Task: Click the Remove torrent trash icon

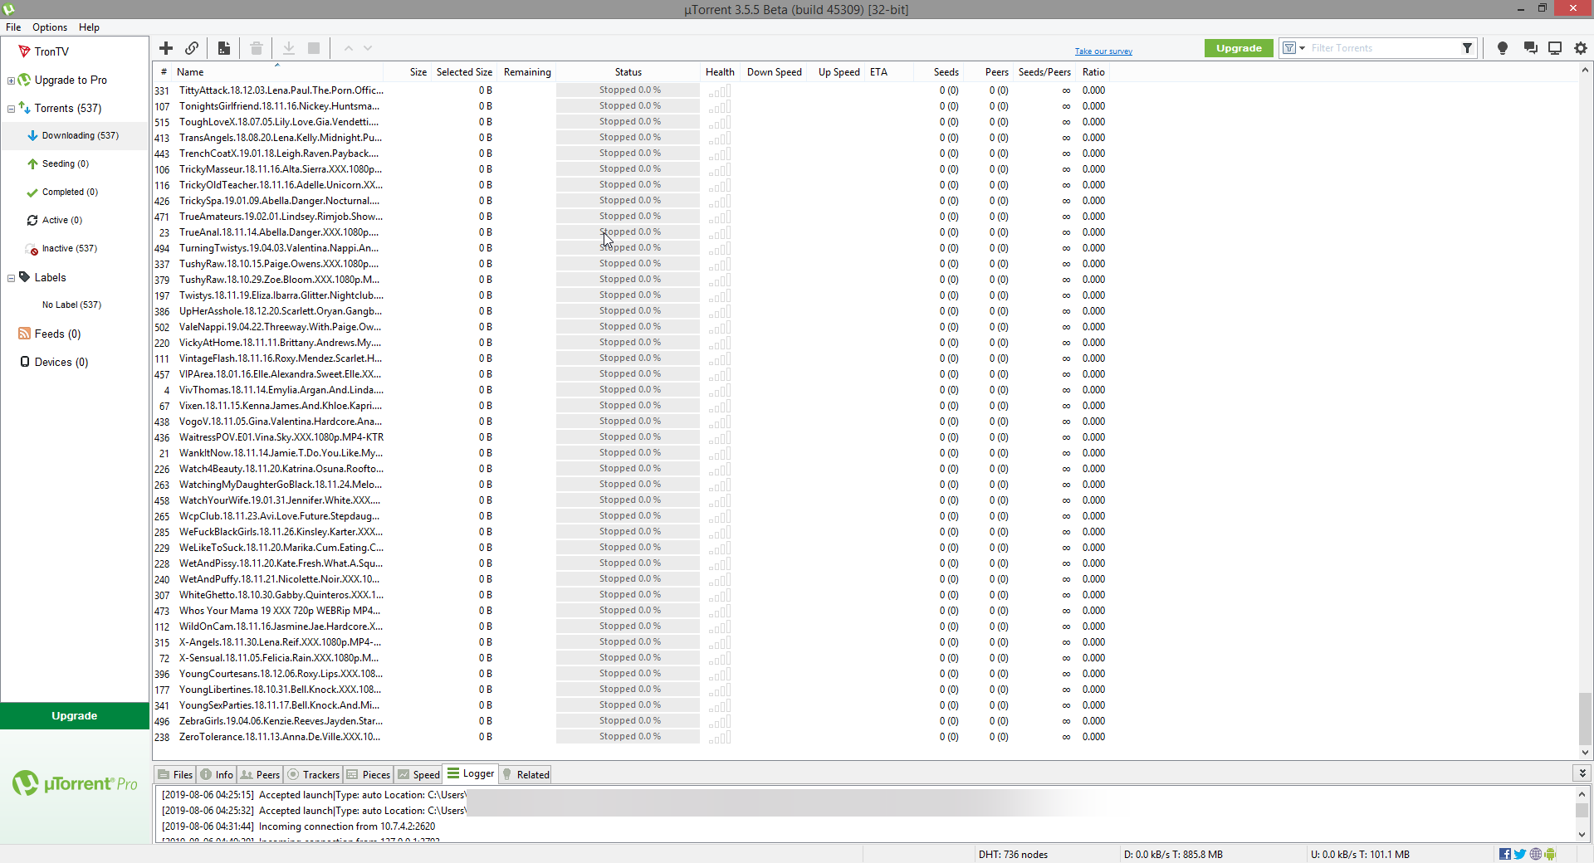Action: [257, 48]
